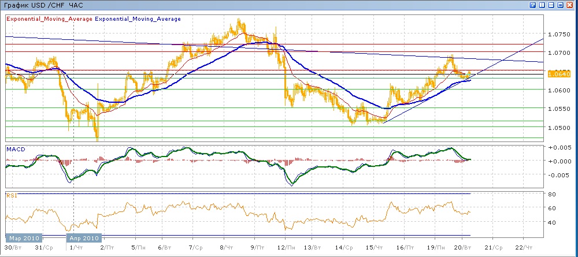The width and height of the screenshot is (578, 257).
Task: Click the 1.0500 price axis label
Action: coord(560,128)
